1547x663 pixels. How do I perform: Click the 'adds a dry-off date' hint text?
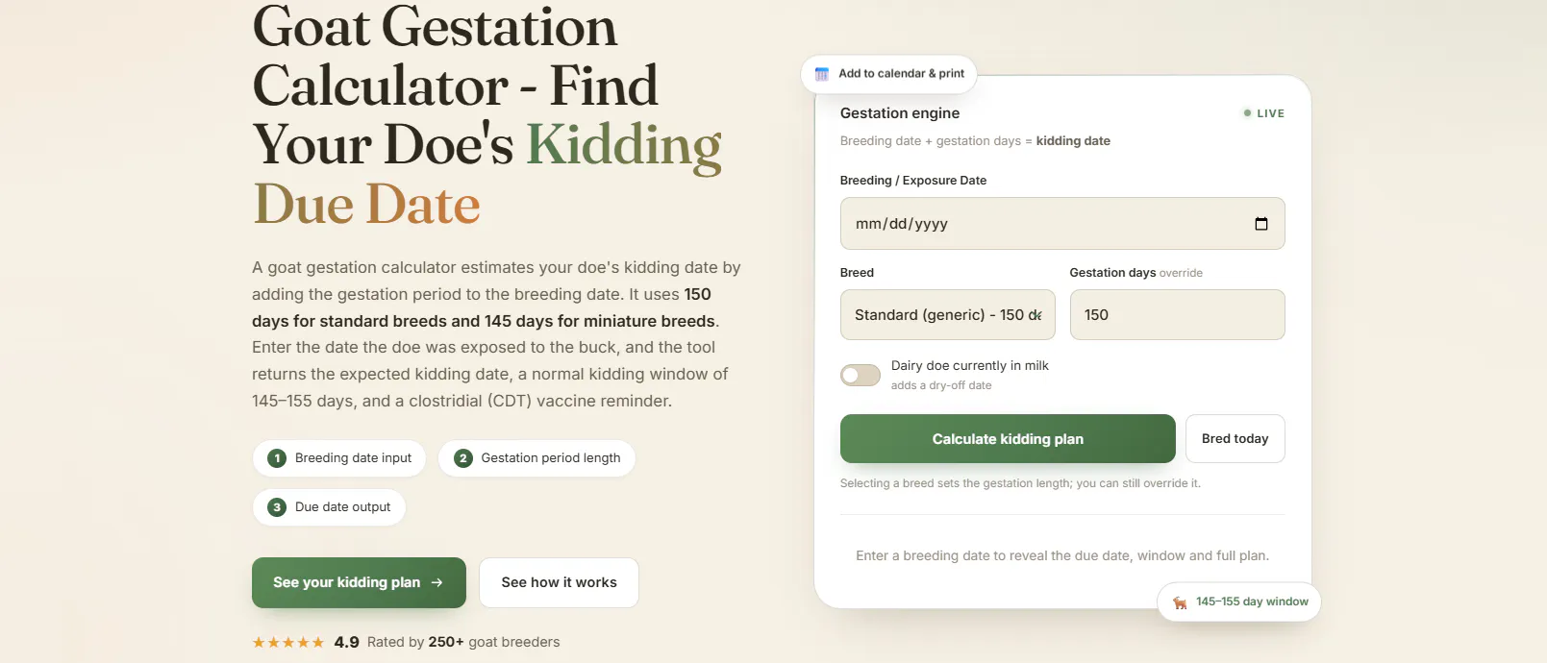(941, 385)
